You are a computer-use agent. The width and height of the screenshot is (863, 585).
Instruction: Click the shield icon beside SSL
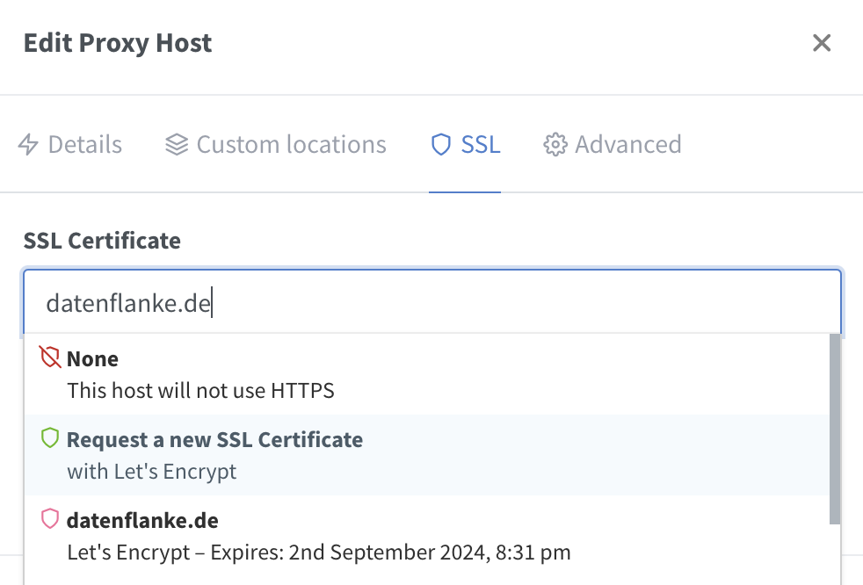[x=441, y=145]
